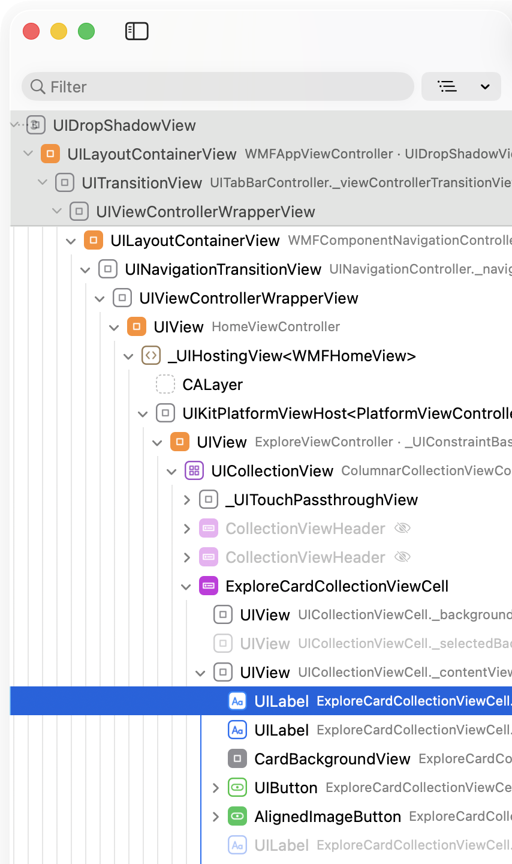
Task: Collapse the UIView _contentView node
Action: 200,673
